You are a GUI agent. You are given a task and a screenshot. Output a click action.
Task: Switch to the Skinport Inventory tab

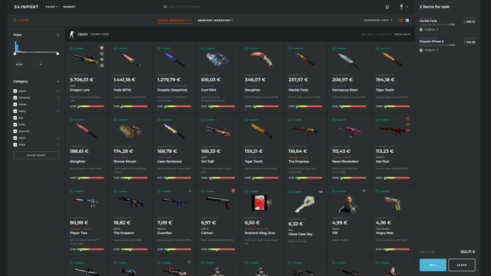pos(215,20)
